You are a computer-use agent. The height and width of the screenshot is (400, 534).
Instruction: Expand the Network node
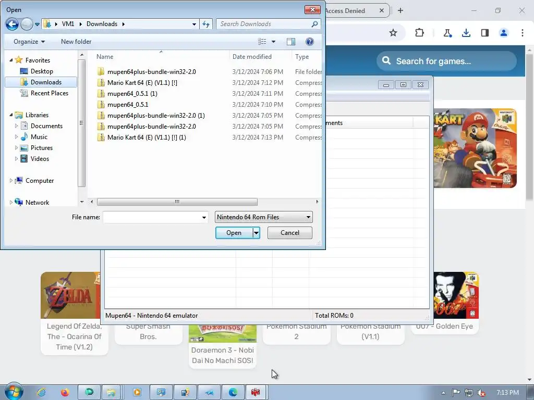(x=11, y=203)
